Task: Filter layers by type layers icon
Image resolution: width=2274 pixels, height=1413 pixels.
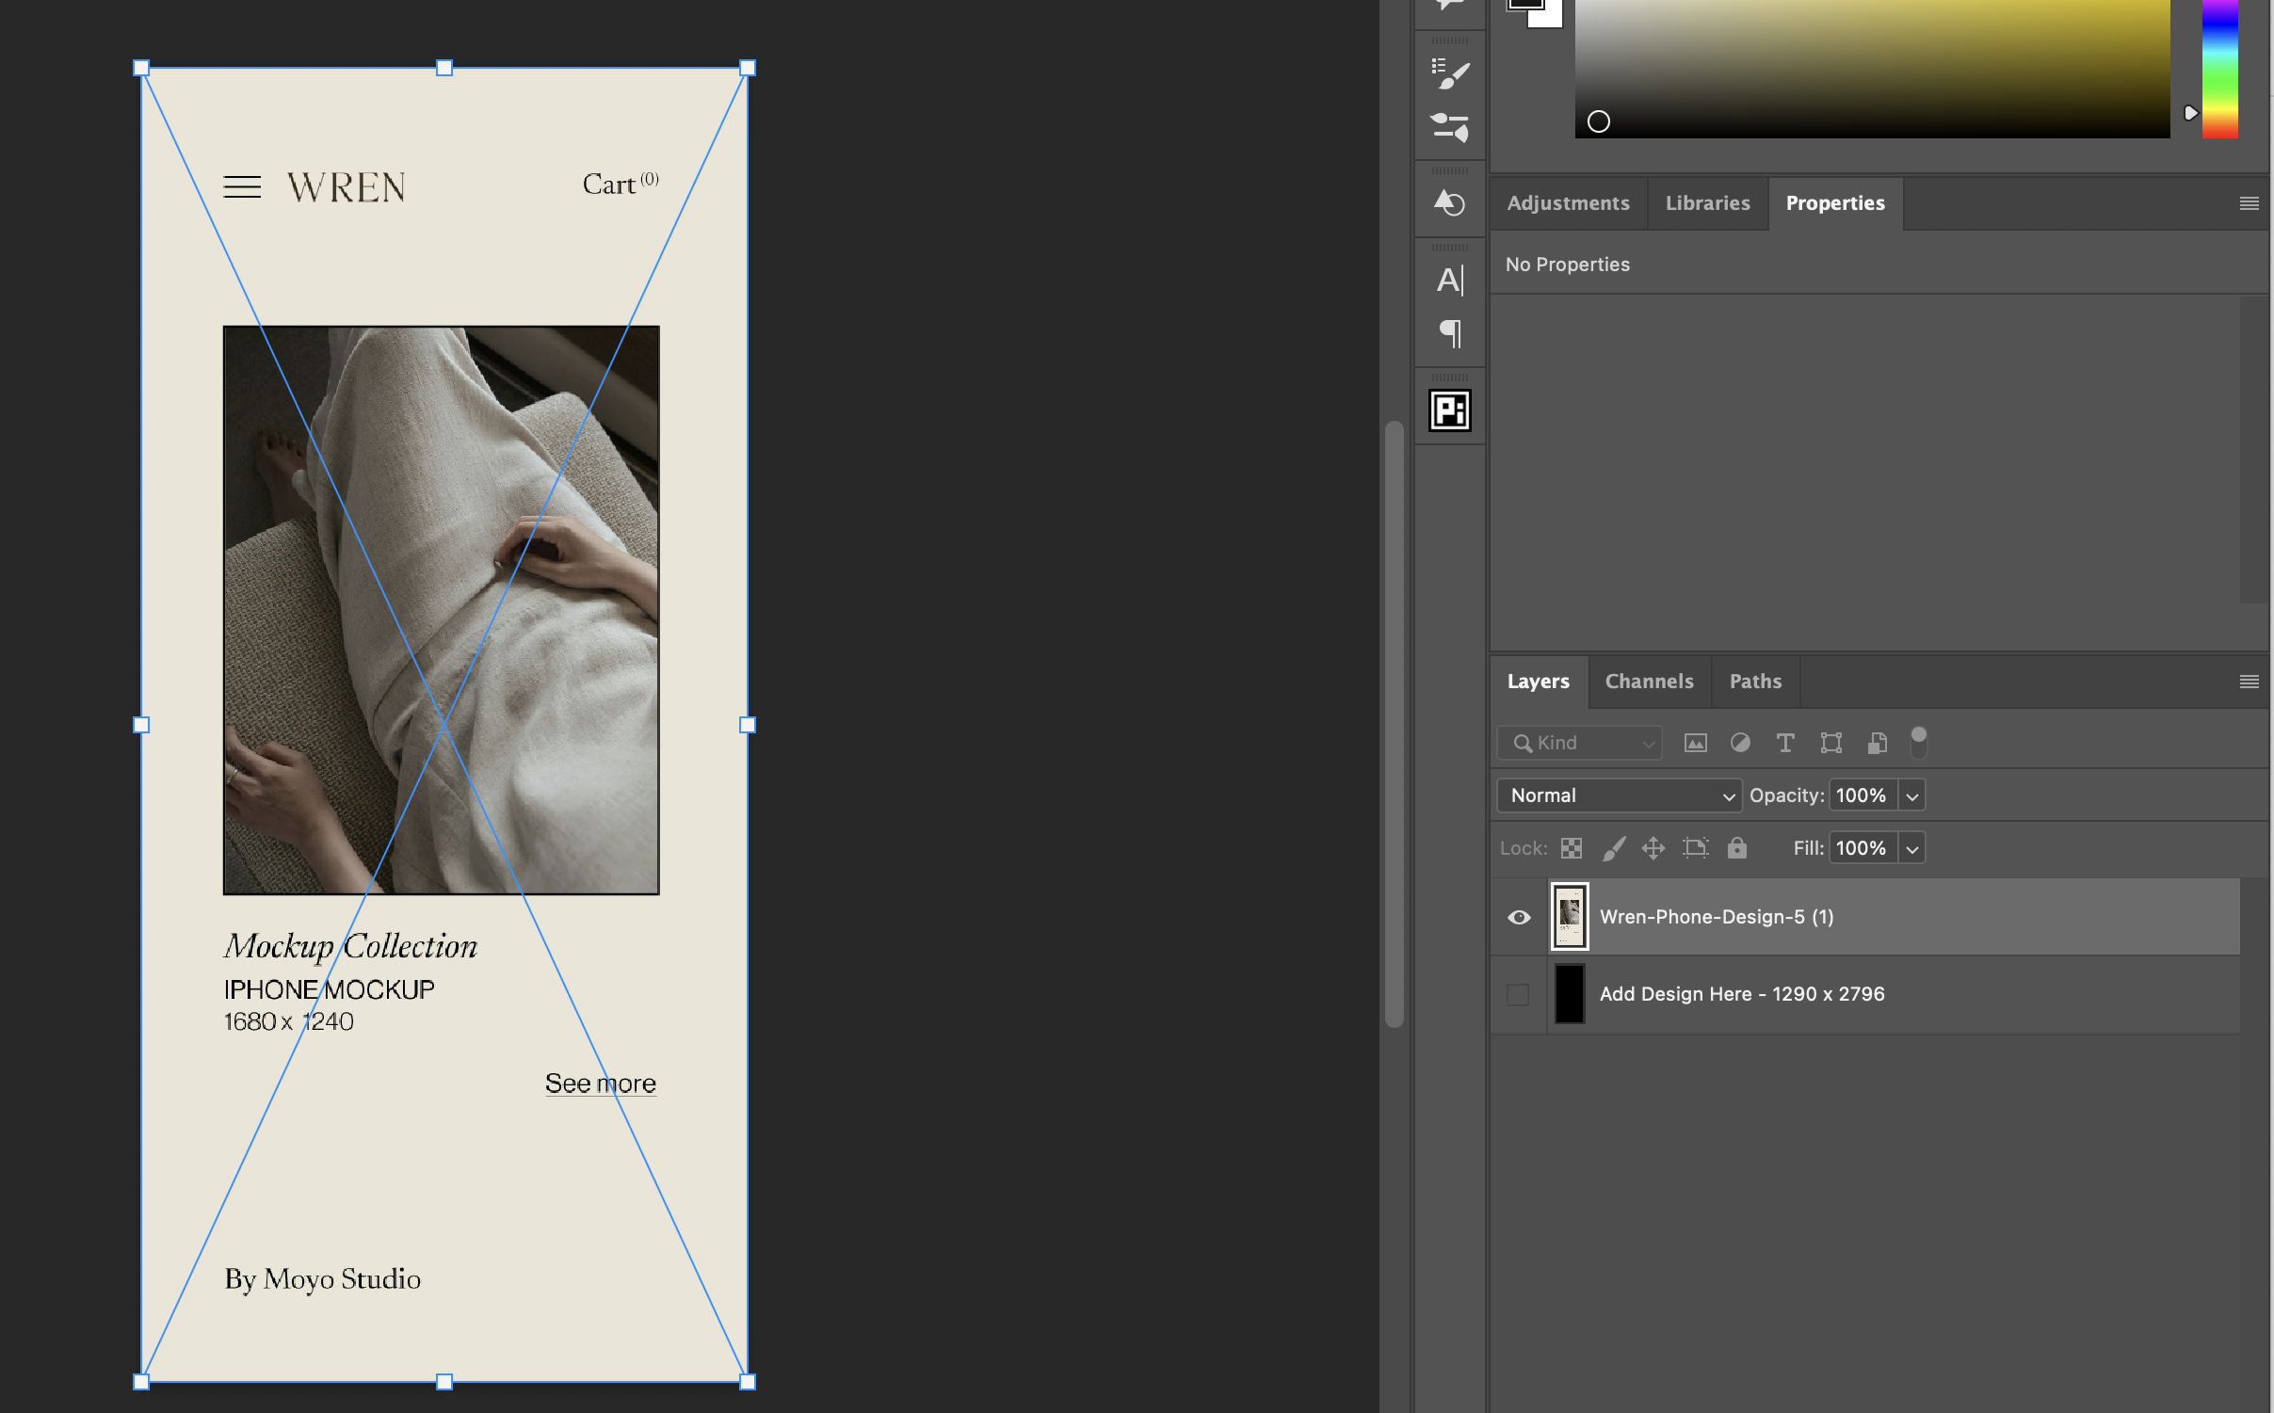Action: pos(1784,743)
